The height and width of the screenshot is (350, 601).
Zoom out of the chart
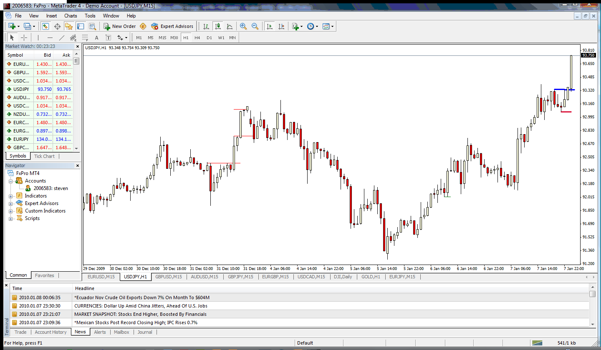pos(255,26)
